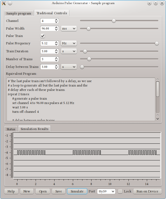Click the Channel spinbox arrows
The height and width of the screenshot is (199, 166).
coord(56,21)
